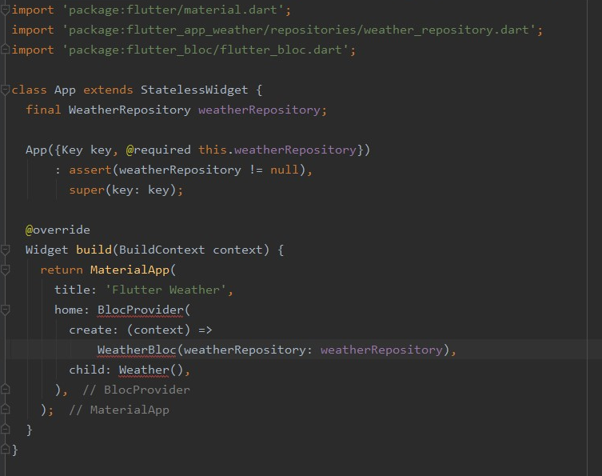Click fold end marker at build method closing brace
This screenshot has width=602, height=476.
point(5,429)
